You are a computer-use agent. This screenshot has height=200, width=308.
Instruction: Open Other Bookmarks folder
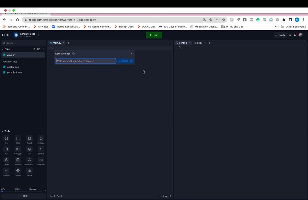[x=293, y=27]
